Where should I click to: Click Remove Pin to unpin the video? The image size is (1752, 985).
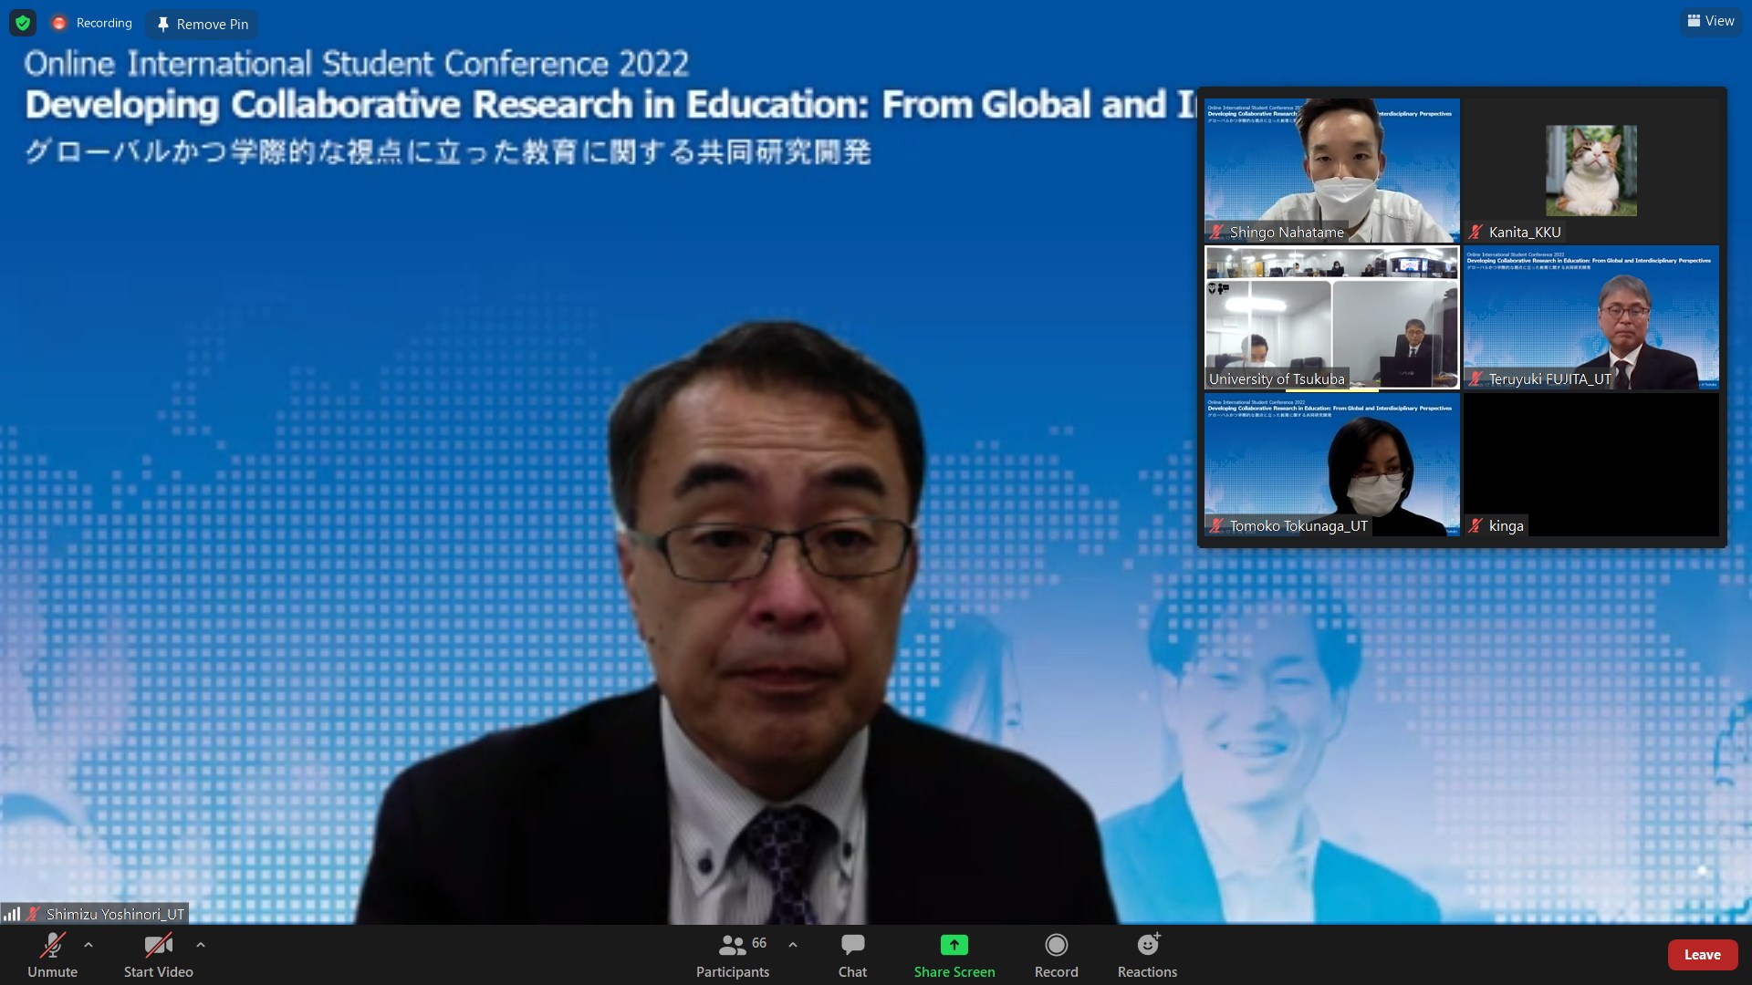point(202,25)
